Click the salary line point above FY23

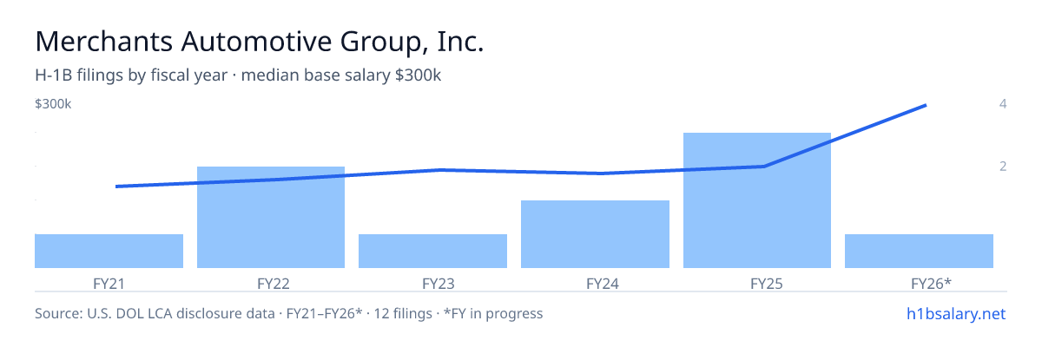tap(441, 170)
